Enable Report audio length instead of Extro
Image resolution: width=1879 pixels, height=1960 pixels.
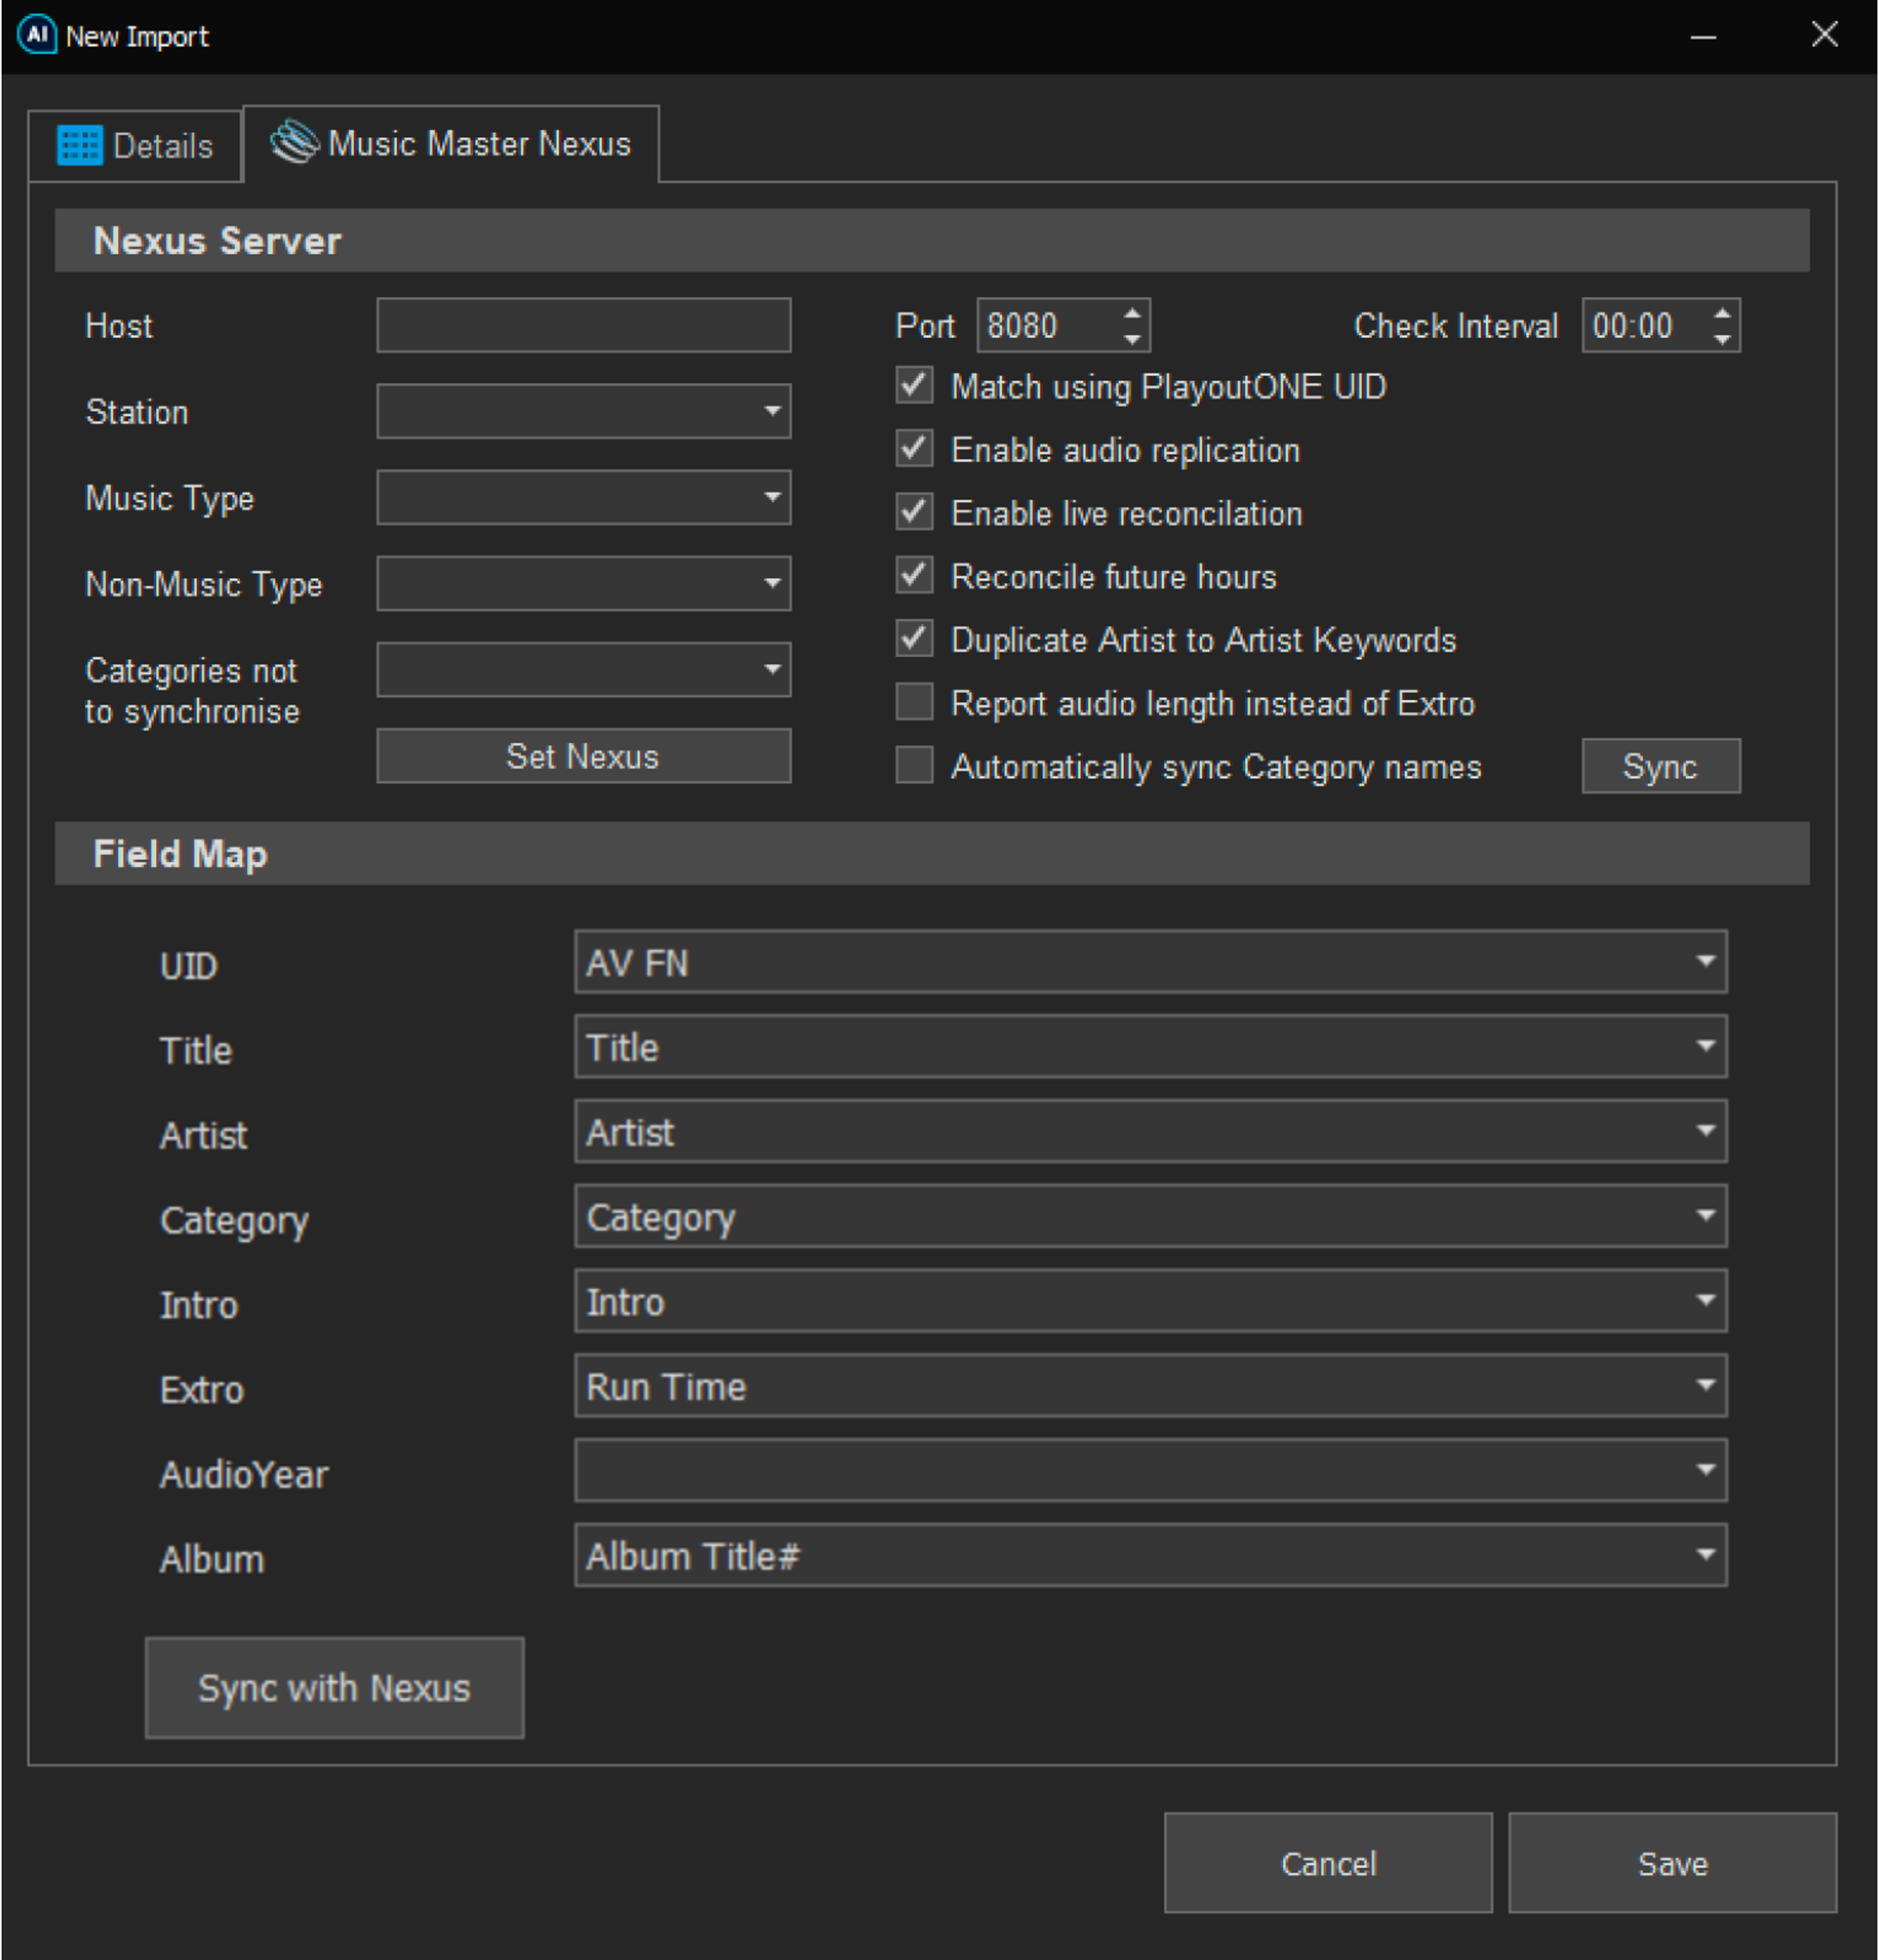tap(913, 701)
